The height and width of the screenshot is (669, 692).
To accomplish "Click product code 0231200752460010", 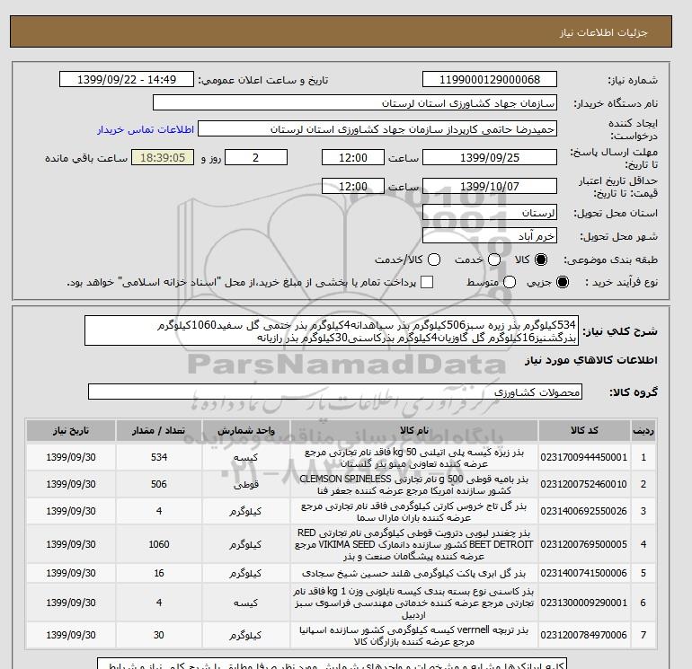I will [584, 484].
